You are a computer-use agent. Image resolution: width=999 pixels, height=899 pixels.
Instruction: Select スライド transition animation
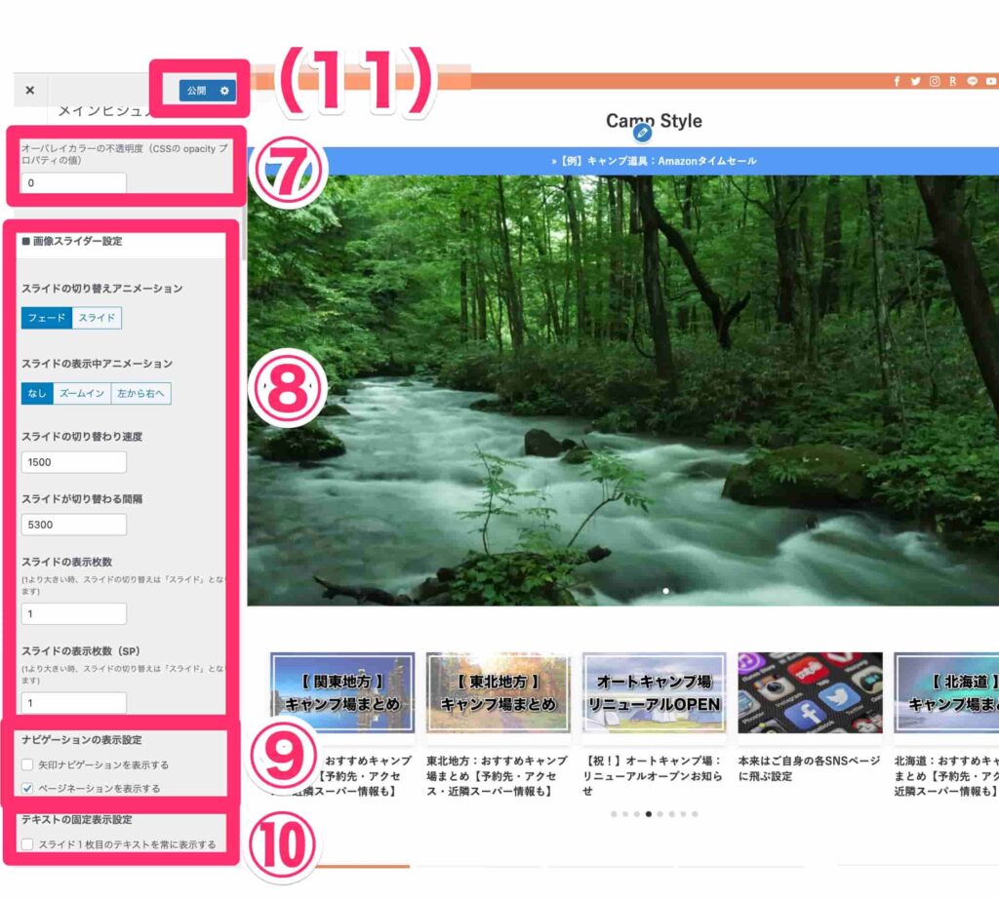click(x=97, y=318)
